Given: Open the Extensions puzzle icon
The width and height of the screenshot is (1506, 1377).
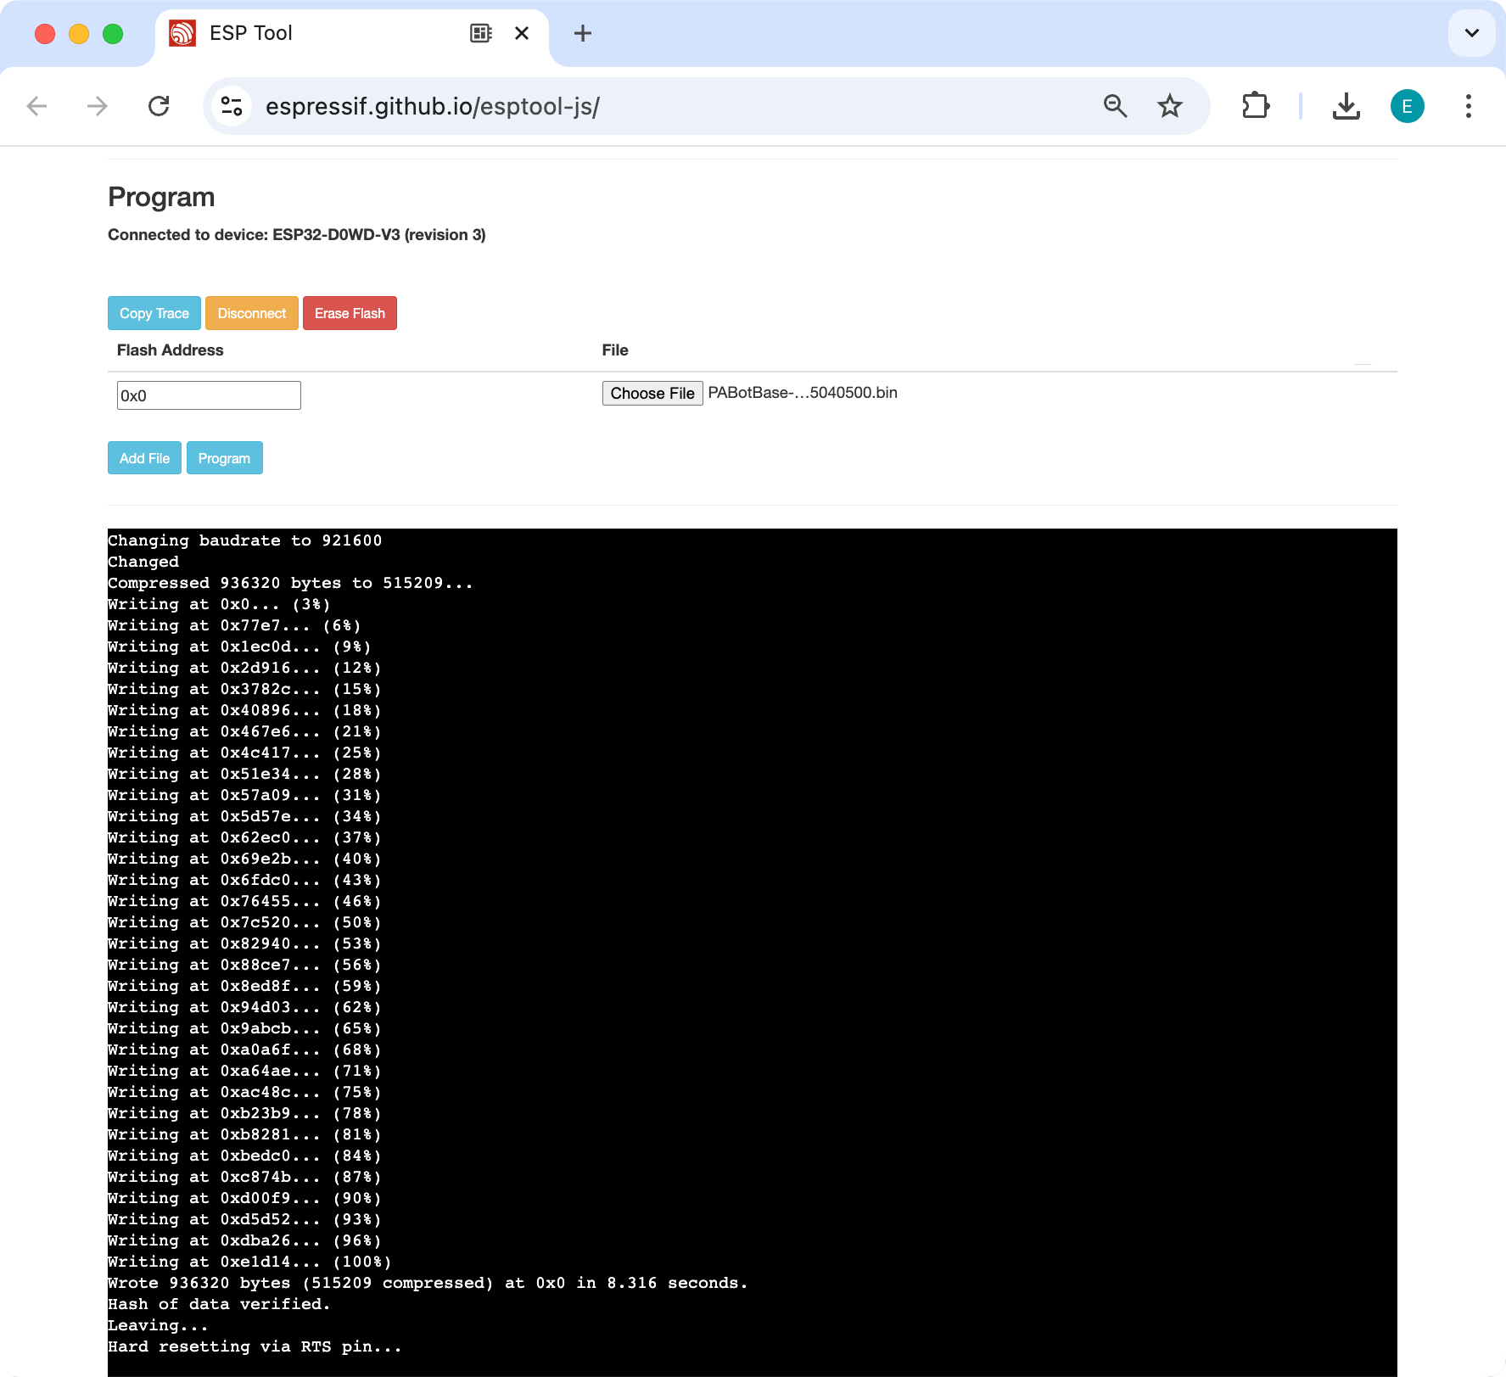Looking at the screenshot, I should coord(1255,106).
